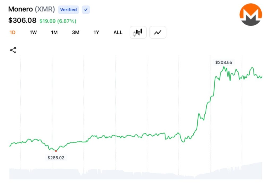This screenshot has height=185, width=272.
Task: Switch to the 1W timeframe tab
Action: pyautogui.click(x=33, y=32)
